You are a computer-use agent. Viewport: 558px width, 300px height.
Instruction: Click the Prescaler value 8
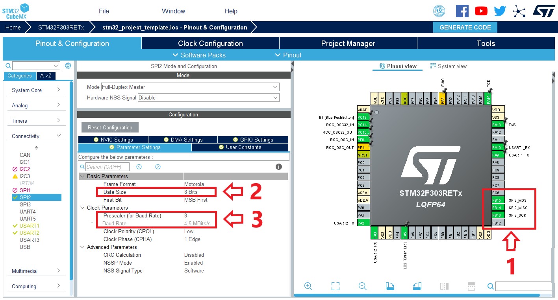pos(186,215)
